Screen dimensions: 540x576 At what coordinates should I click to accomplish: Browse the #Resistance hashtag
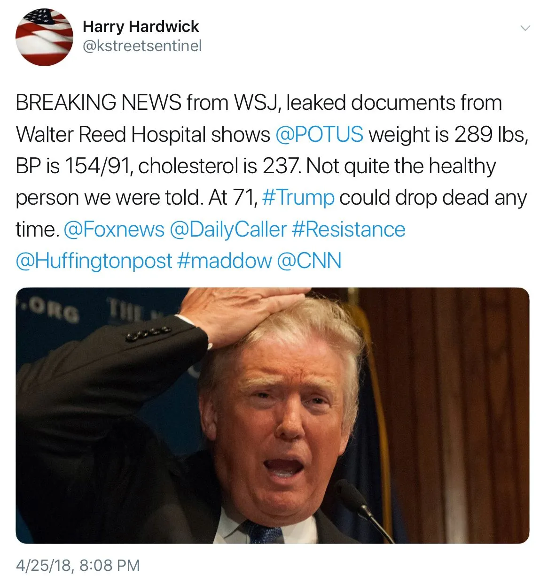(348, 230)
